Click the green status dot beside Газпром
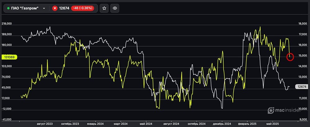This screenshot has width=310, height=127. pos(8,8)
